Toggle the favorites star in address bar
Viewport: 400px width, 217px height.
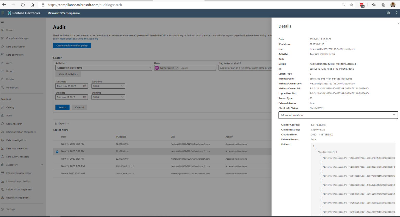coord(351,5)
